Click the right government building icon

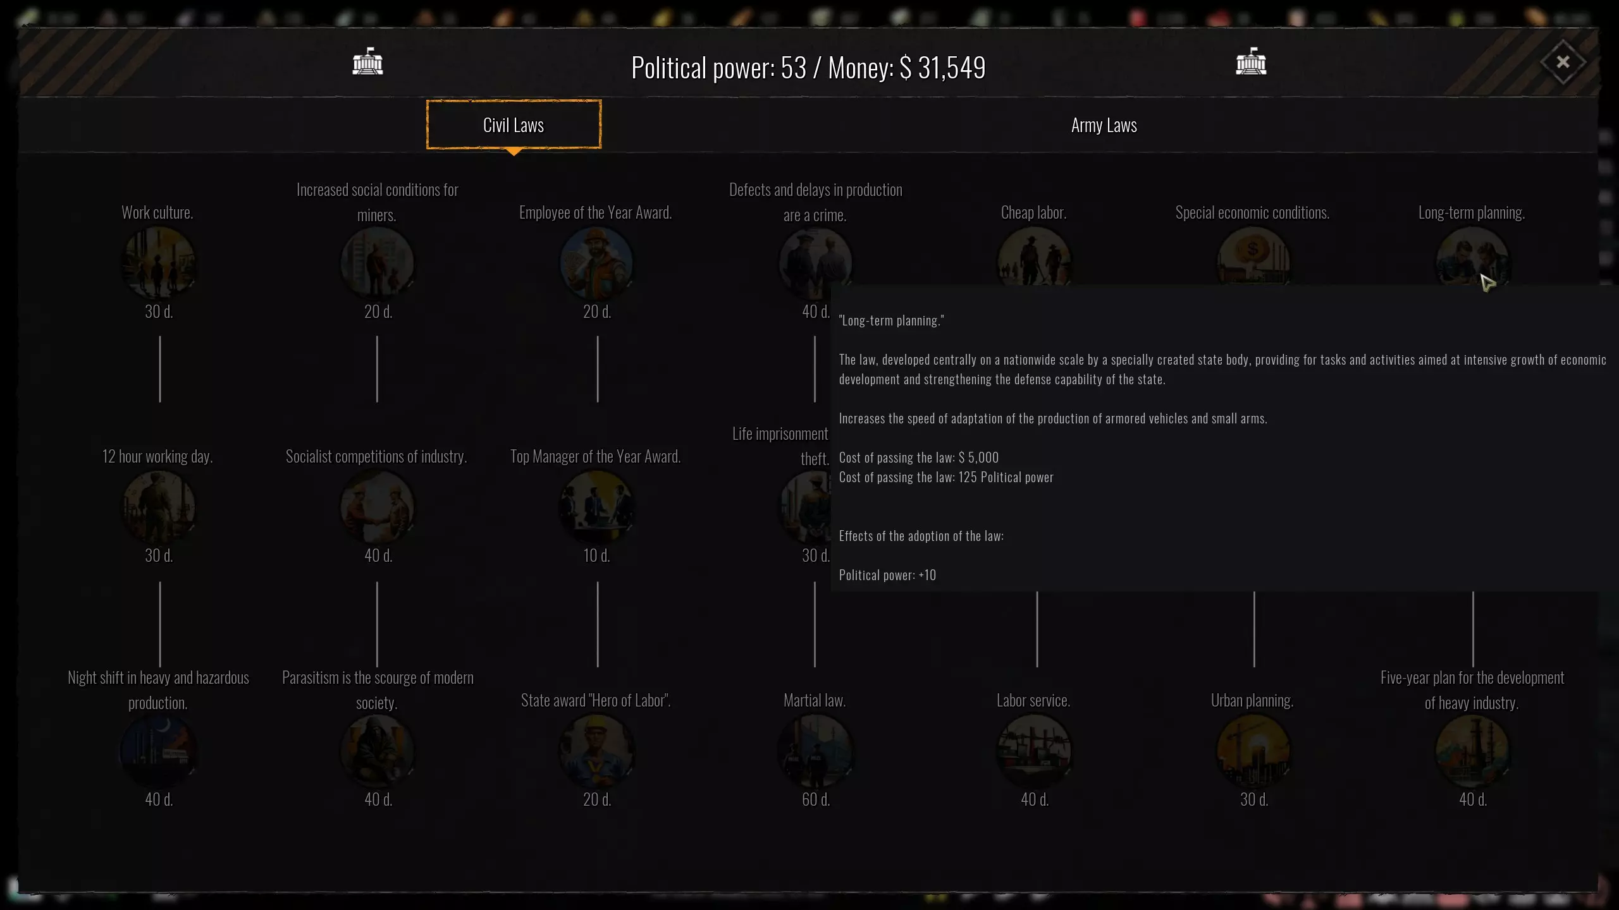click(1251, 62)
